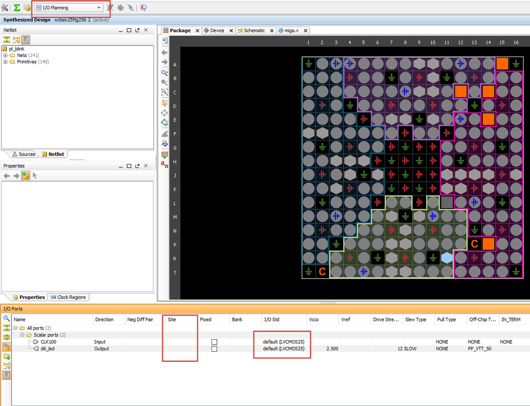The image size is (530, 406).
Task: Click the red sigma speech bubble icon
Action: pos(143,8)
